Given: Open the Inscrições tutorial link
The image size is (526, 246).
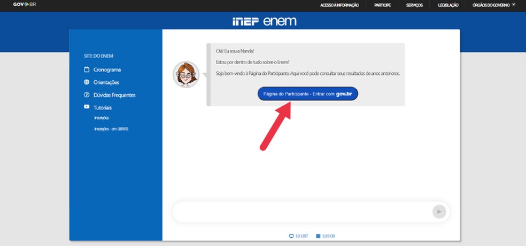Looking at the screenshot, I should point(102,118).
